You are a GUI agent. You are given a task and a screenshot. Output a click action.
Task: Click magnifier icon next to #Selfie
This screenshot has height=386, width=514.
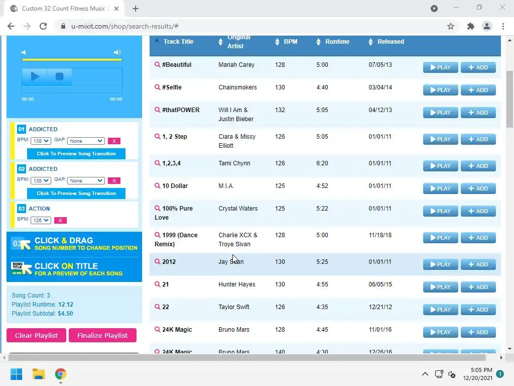point(157,87)
